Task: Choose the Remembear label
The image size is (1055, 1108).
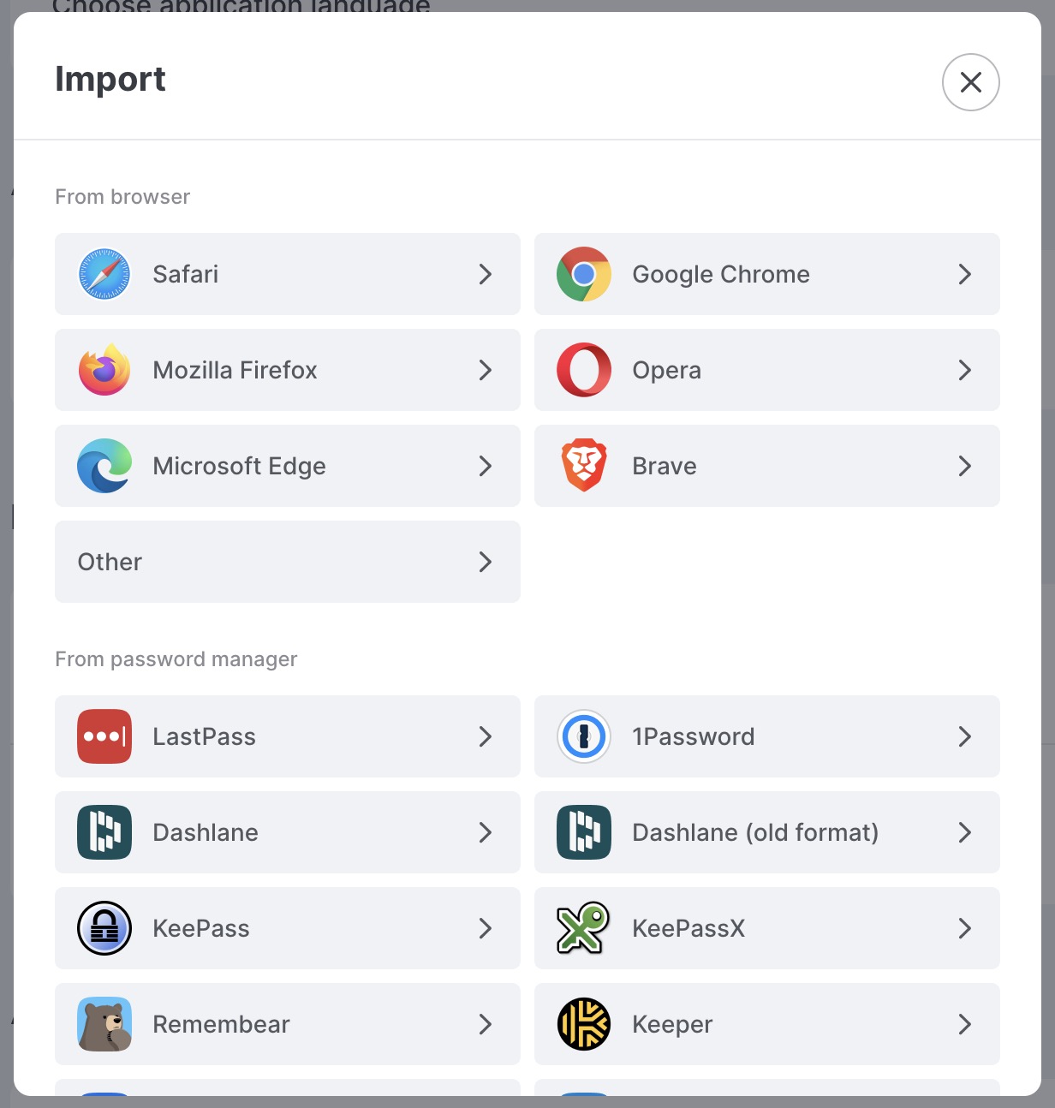Action: click(x=221, y=1024)
